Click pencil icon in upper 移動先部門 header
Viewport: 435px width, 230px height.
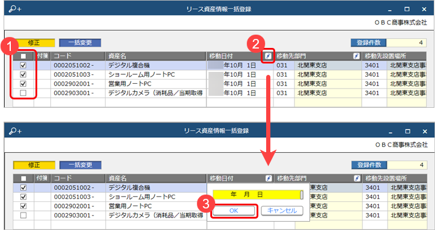point(356,56)
